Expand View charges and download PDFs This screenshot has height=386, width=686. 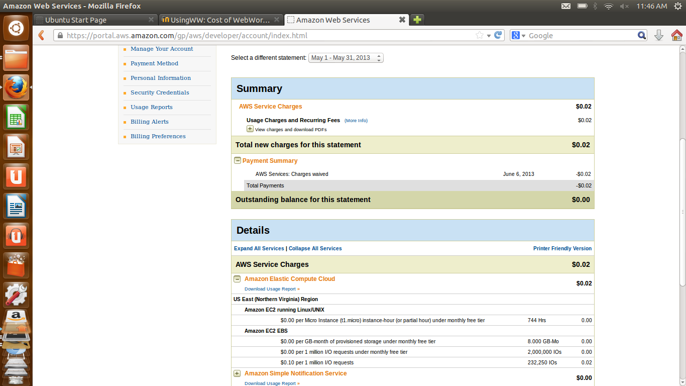[x=250, y=129]
